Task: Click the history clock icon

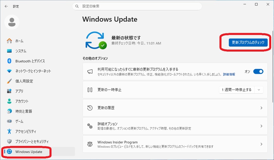Action: (90, 108)
